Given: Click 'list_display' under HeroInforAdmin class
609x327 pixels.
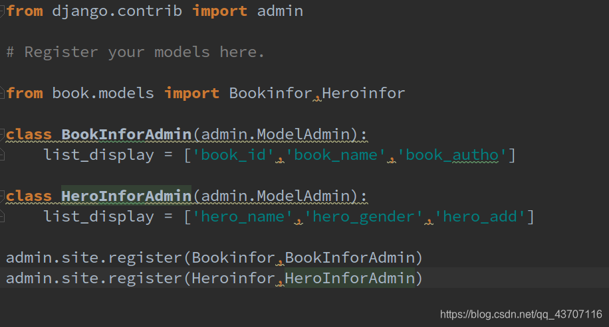Looking at the screenshot, I should coord(98,217).
